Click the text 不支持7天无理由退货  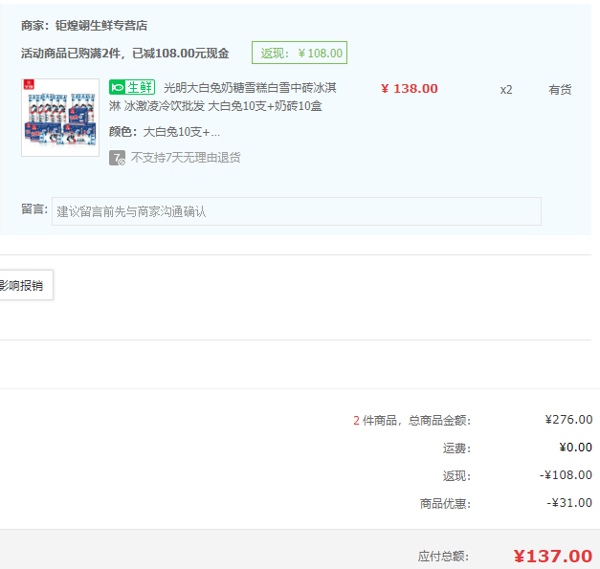(x=186, y=158)
